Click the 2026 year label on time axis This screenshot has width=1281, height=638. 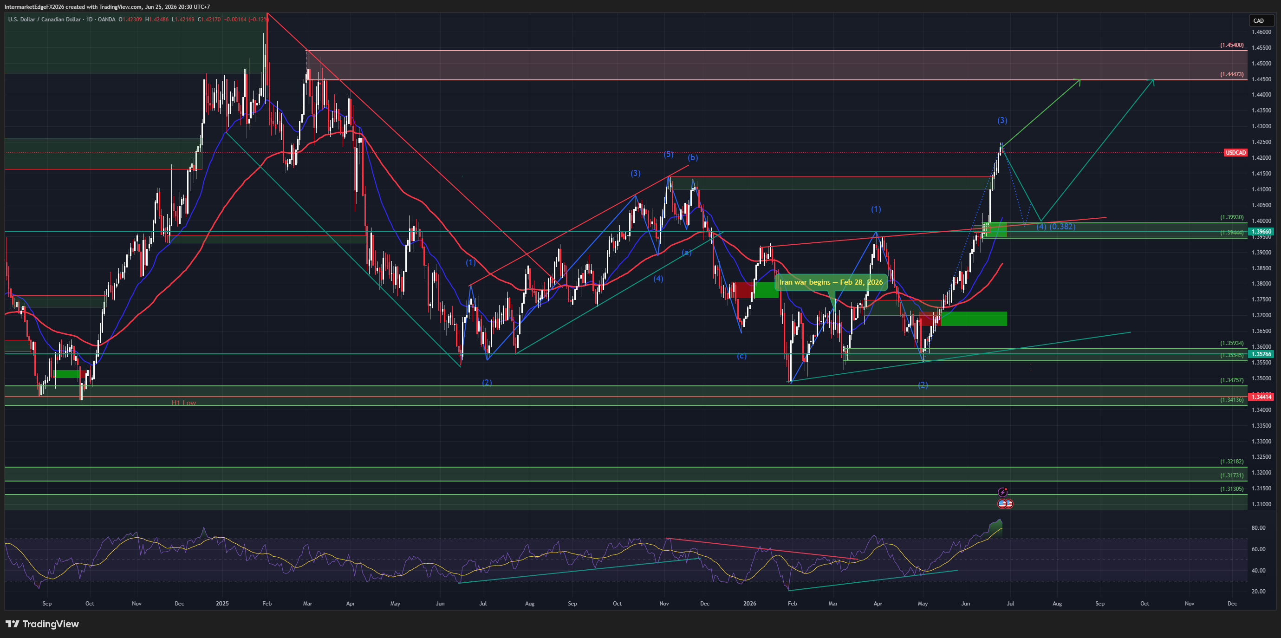click(749, 603)
